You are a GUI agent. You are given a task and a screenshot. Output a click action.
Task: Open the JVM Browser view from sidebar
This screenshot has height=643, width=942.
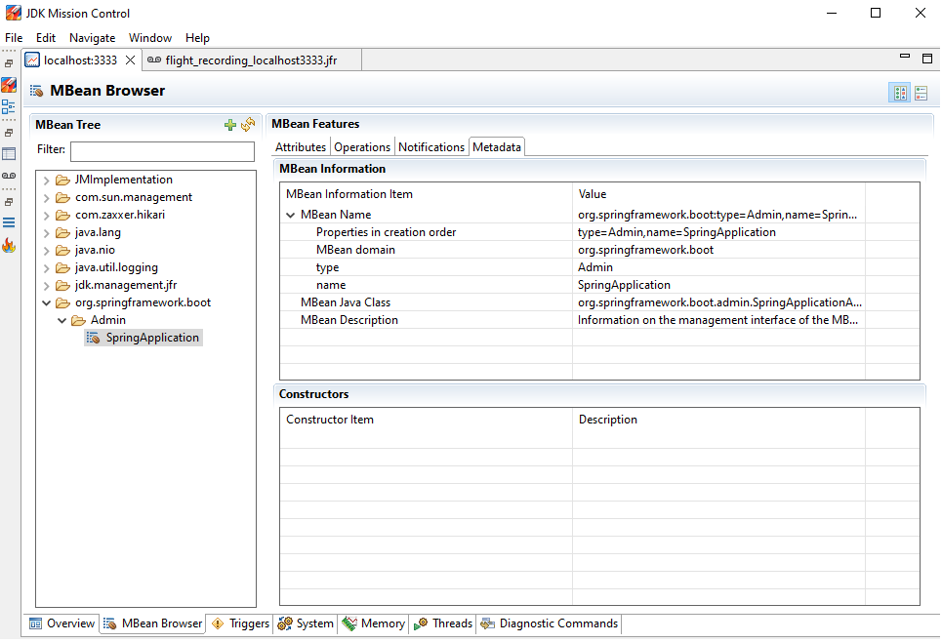(x=9, y=85)
